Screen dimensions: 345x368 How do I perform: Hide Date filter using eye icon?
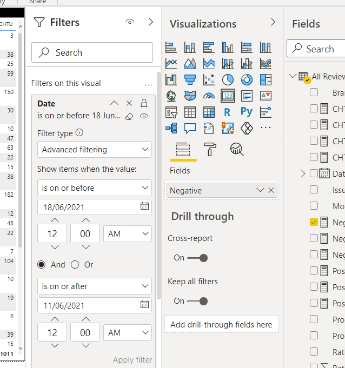(144, 116)
